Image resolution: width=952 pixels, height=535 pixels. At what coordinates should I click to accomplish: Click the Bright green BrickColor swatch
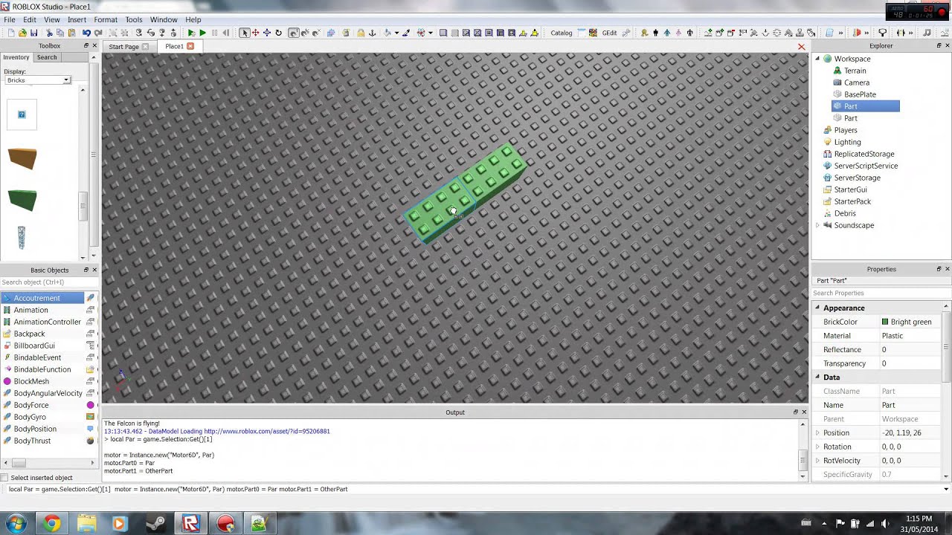(x=885, y=322)
